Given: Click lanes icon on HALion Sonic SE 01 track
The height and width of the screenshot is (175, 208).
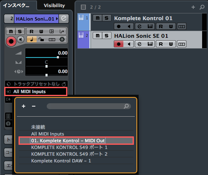Looking at the screenshot, I should tap(181, 44).
